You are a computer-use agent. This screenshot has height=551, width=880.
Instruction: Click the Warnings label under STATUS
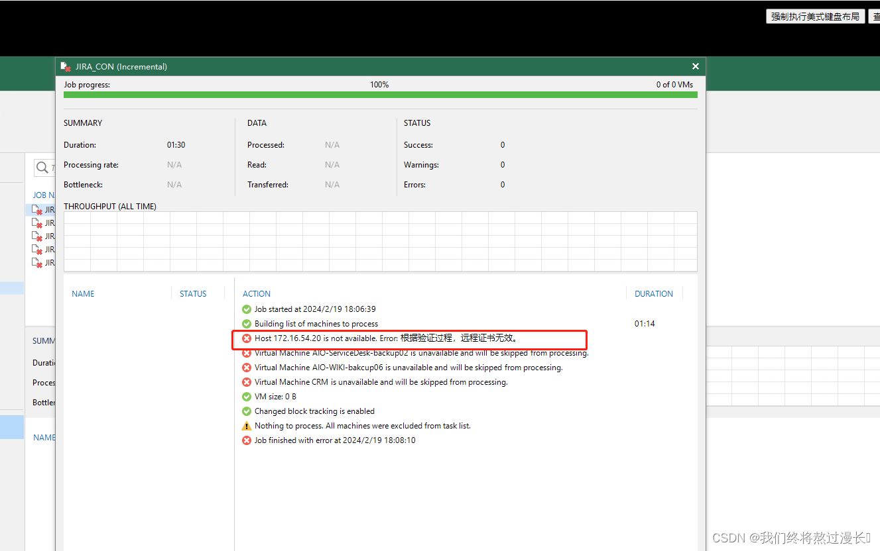[x=421, y=165]
